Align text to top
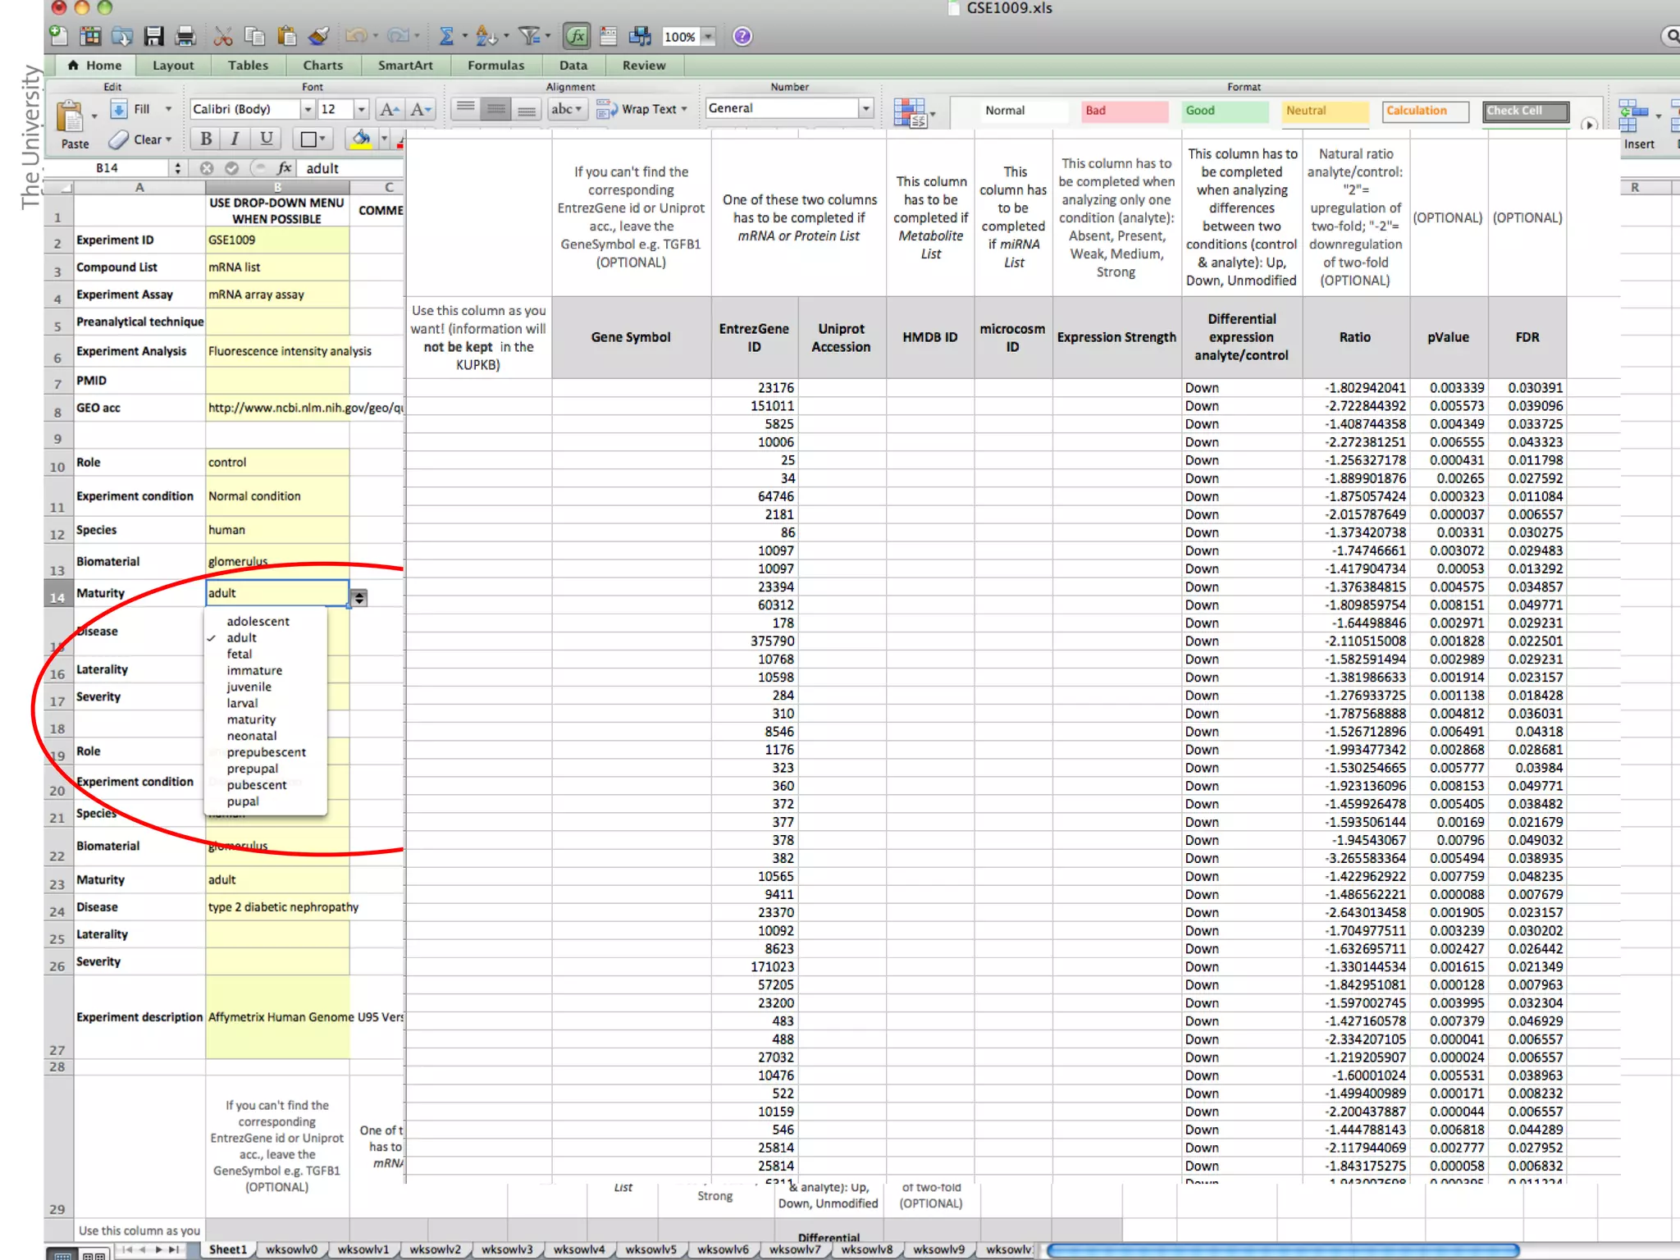 point(466,109)
